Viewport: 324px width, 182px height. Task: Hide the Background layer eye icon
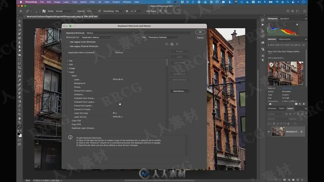pyautogui.click(x=269, y=131)
